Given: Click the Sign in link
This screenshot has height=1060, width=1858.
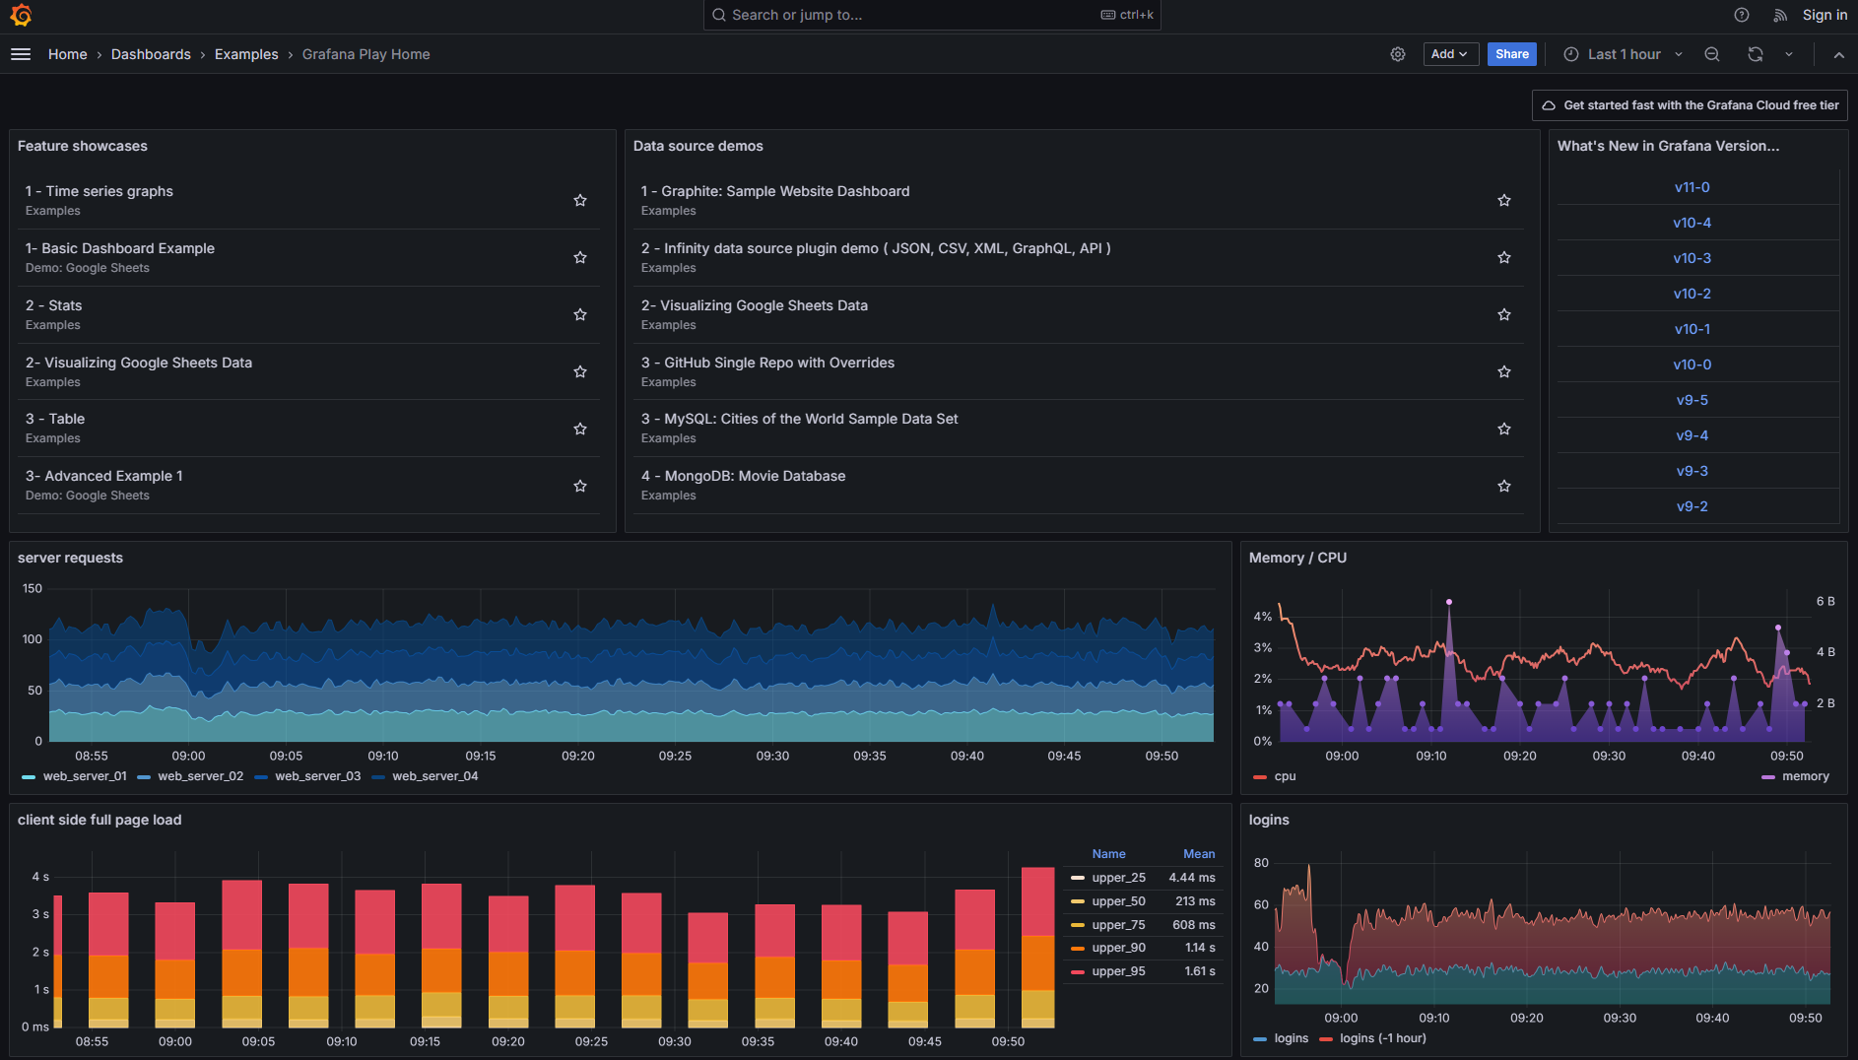Looking at the screenshot, I should [x=1825, y=15].
